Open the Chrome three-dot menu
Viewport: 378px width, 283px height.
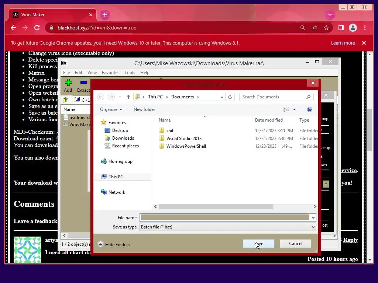click(365, 28)
